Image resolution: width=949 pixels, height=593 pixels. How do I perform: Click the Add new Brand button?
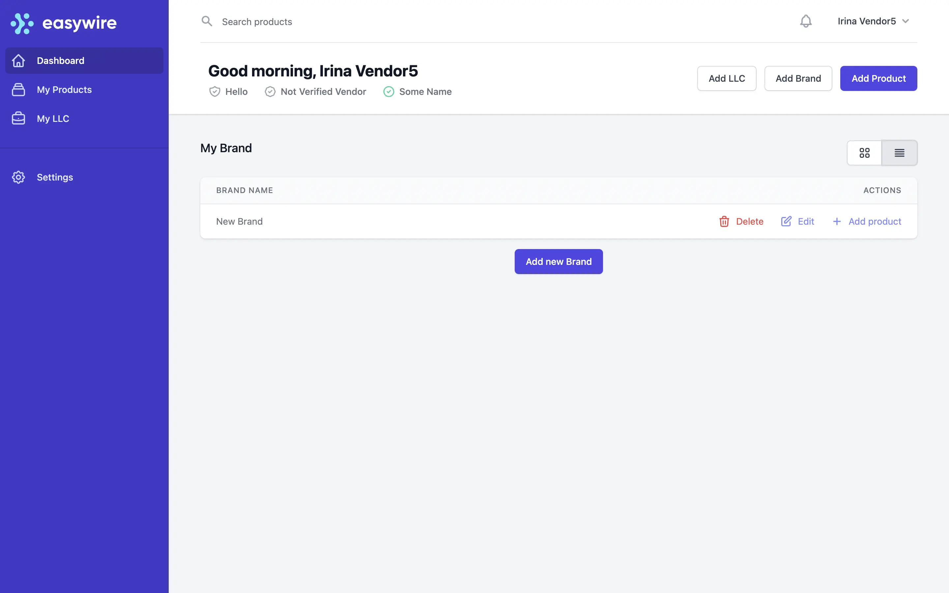558,261
